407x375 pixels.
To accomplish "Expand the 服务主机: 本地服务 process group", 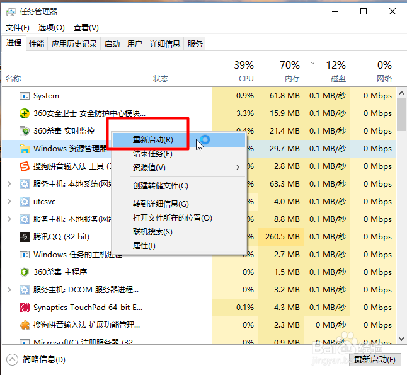I will [x=9, y=219].
